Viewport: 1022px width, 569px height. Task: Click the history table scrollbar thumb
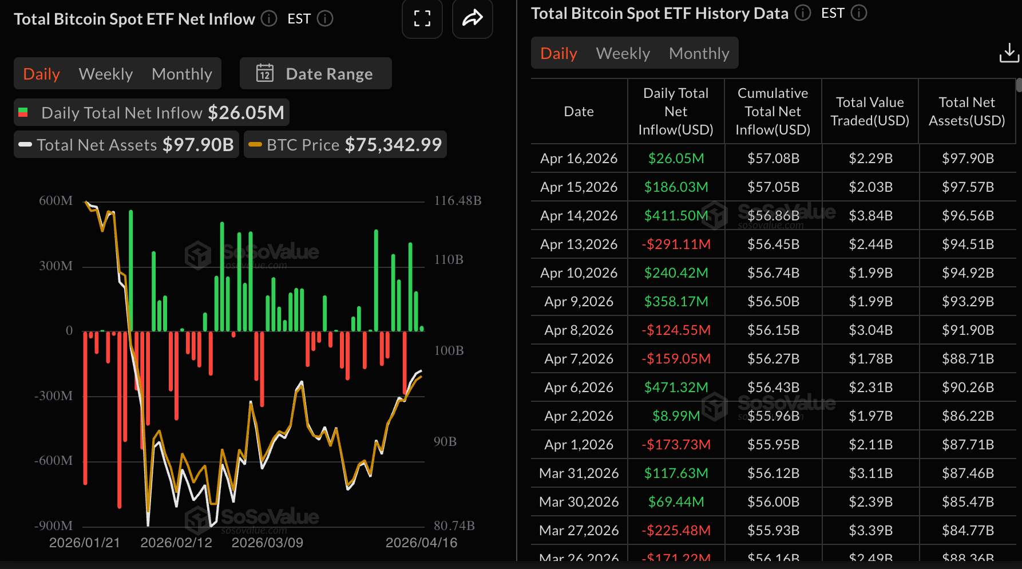click(1019, 86)
